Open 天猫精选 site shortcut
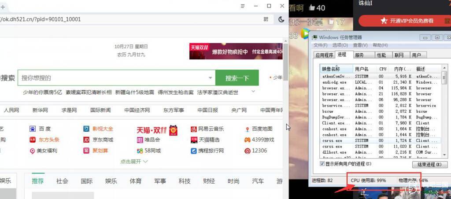451x199 pixels. (205, 140)
